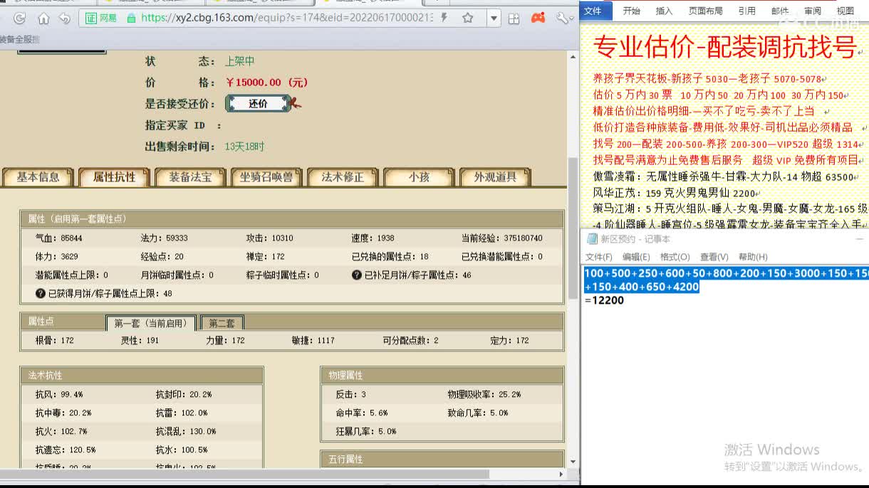Screen dimensions: 869x488
Task: Open Notepad's 查看(V) menu
Action: [x=714, y=257]
